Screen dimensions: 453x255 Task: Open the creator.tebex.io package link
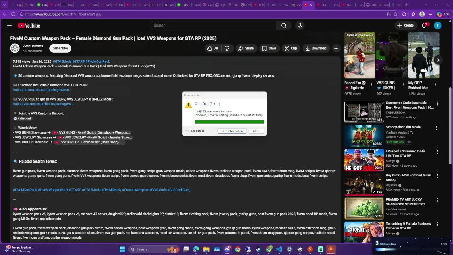(x=42, y=90)
